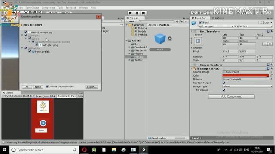Open the Image Type dropdown (Sliced)
Viewport: 275px width, 154px height.
[x=247, y=86]
